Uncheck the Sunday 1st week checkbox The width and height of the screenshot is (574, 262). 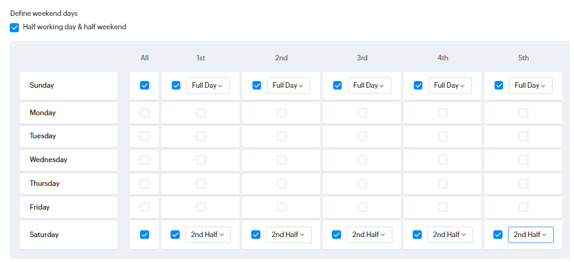point(176,85)
